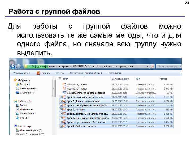Select the file name Урок 2. Введение в информатику
This screenshot has height=143, width=191.
[85, 97]
